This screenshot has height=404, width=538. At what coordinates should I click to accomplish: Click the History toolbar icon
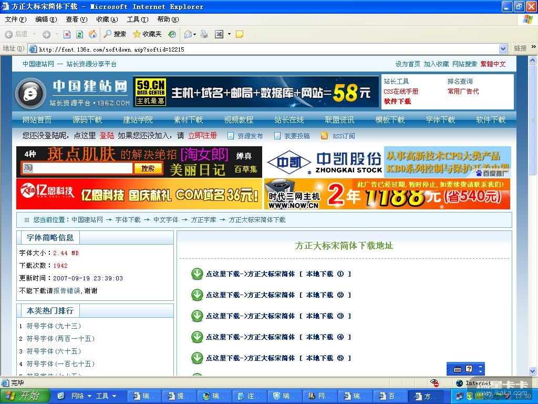click(x=172, y=34)
